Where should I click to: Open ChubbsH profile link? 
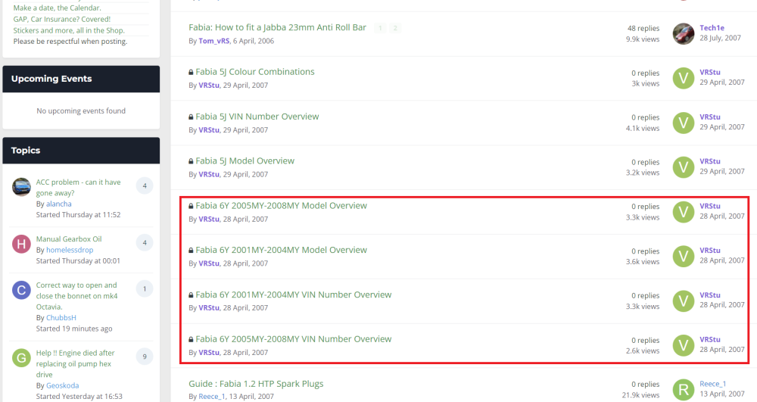coord(61,317)
